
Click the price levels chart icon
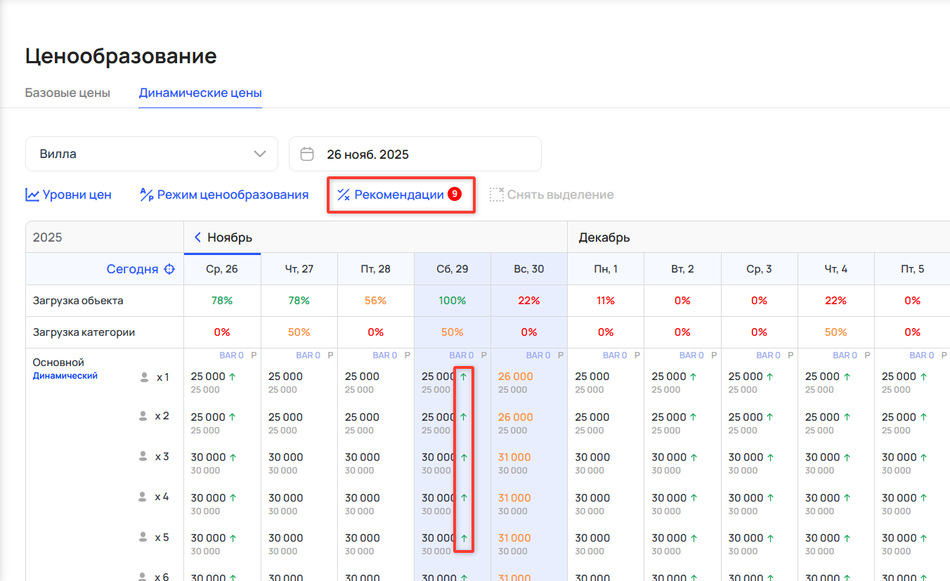click(x=32, y=195)
